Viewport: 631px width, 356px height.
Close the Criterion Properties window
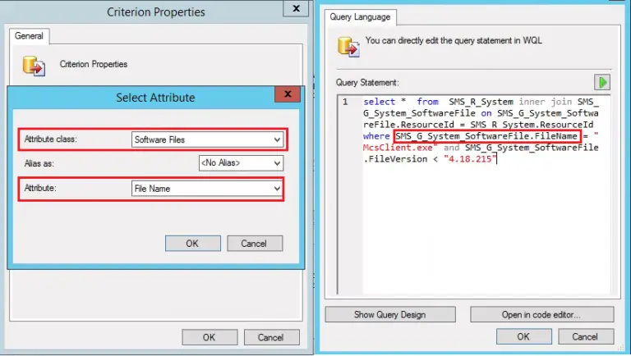tap(292, 11)
